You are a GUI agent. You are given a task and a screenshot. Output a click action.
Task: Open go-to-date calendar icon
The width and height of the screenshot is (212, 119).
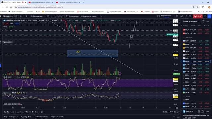[42, 112]
